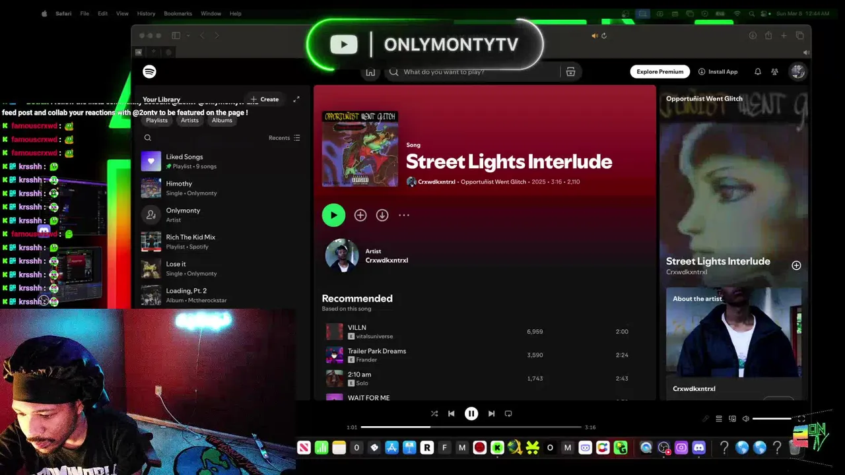Open the Lose it single
Image resolution: width=845 pixels, height=475 pixels.
point(221,269)
